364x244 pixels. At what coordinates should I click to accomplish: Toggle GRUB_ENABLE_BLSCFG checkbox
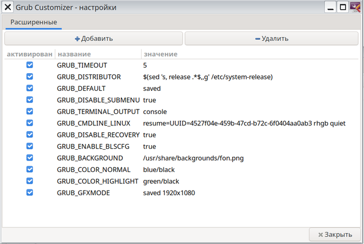click(x=30, y=146)
